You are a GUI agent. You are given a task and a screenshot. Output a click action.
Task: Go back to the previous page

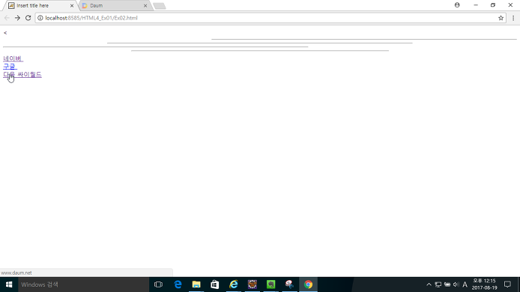coord(7,18)
